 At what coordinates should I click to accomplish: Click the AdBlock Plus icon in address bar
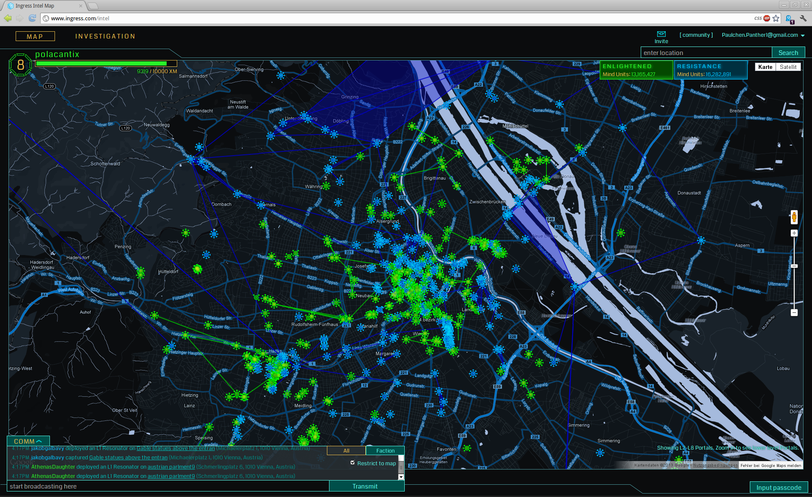click(x=767, y=18)
